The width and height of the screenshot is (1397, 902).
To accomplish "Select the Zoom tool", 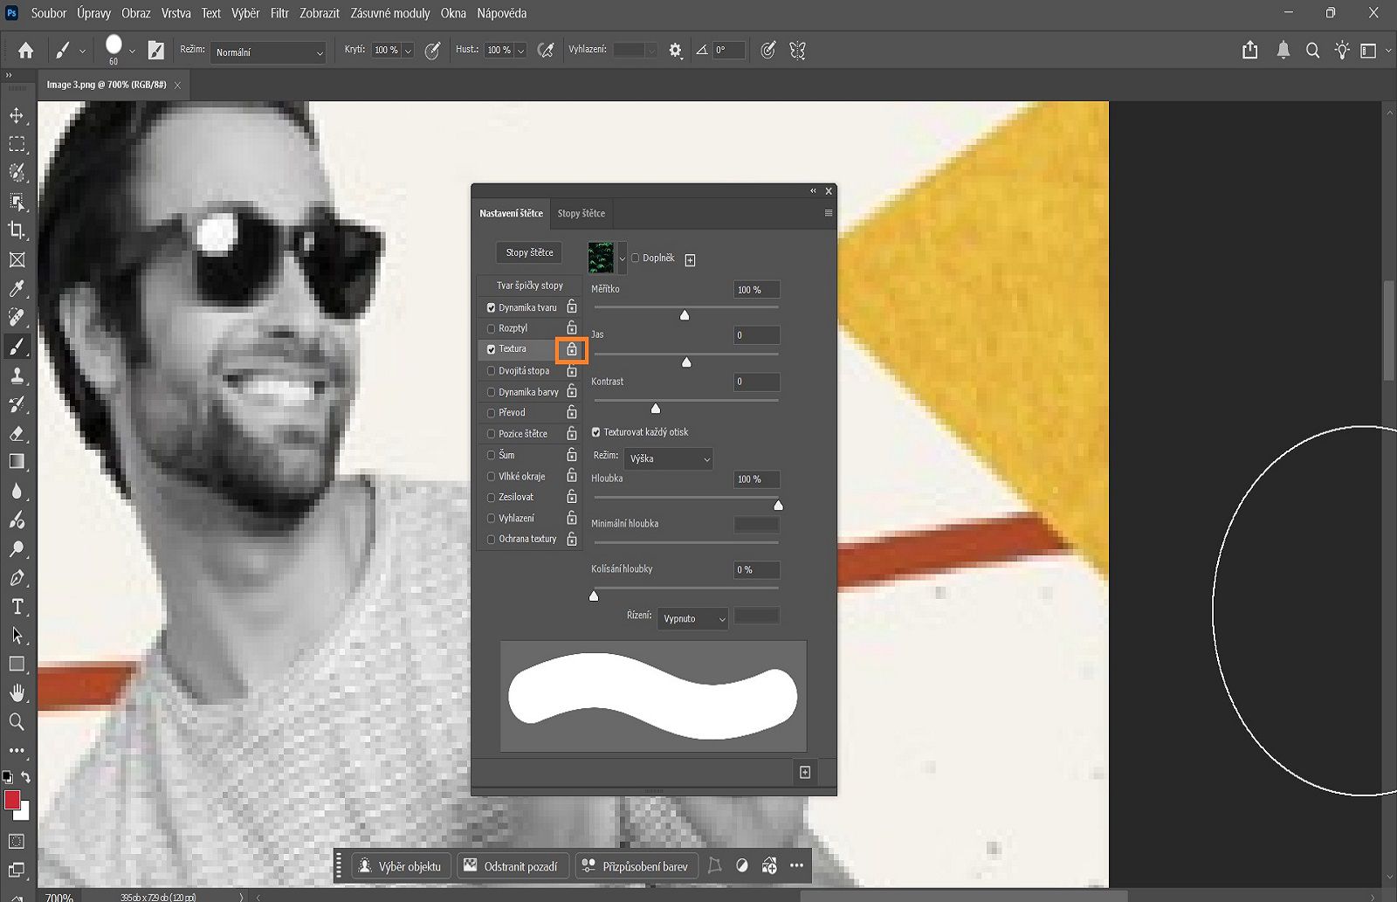I will point(17,722).
